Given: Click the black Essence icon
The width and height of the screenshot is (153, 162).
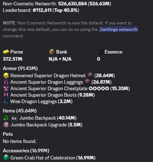Looking at the screenshot, I should 100,52.
